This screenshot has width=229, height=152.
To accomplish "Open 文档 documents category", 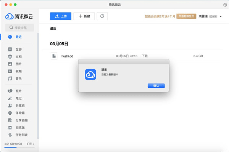I will pos(19,56).
